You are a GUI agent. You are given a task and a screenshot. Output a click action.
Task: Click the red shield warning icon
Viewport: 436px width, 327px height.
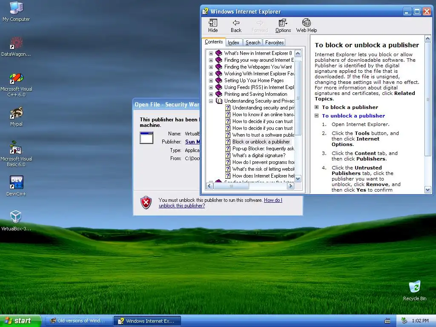146,202
